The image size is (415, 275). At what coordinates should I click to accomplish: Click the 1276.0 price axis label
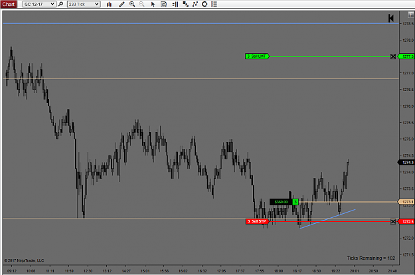click(408, 106)
